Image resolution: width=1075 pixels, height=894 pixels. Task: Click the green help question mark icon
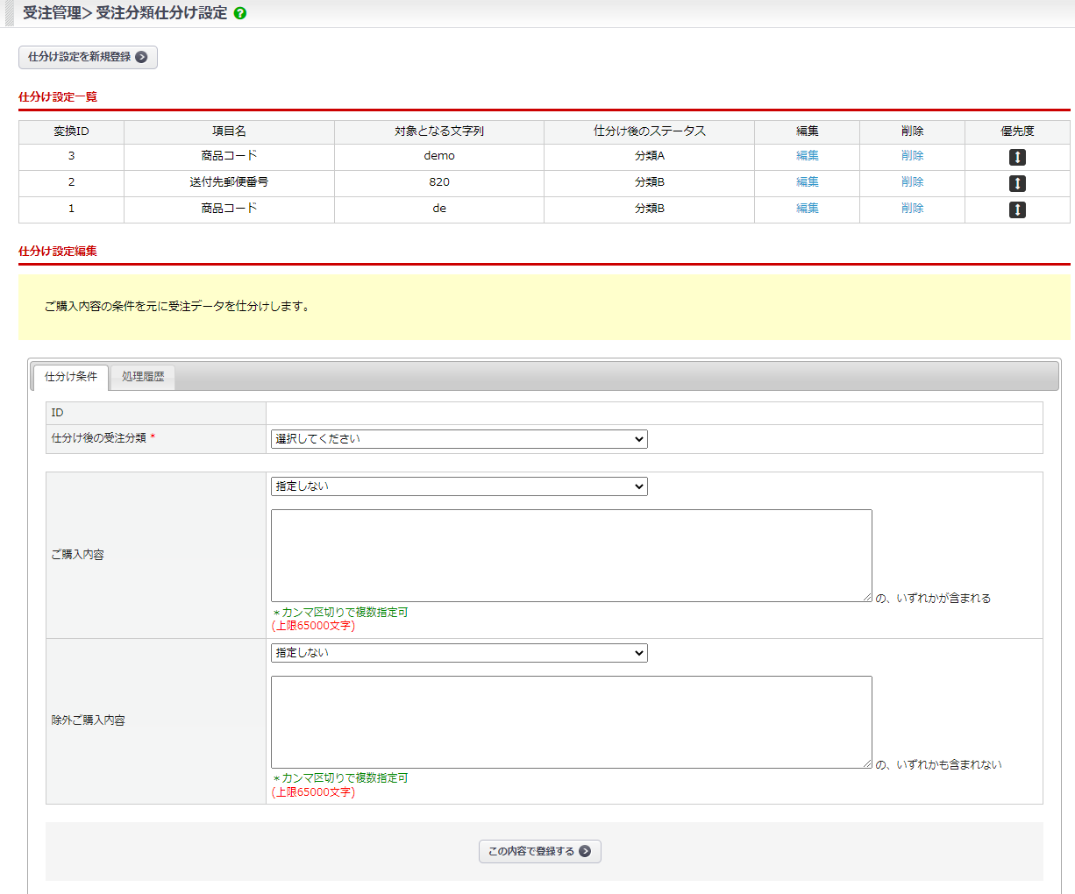tap(240, 14)
